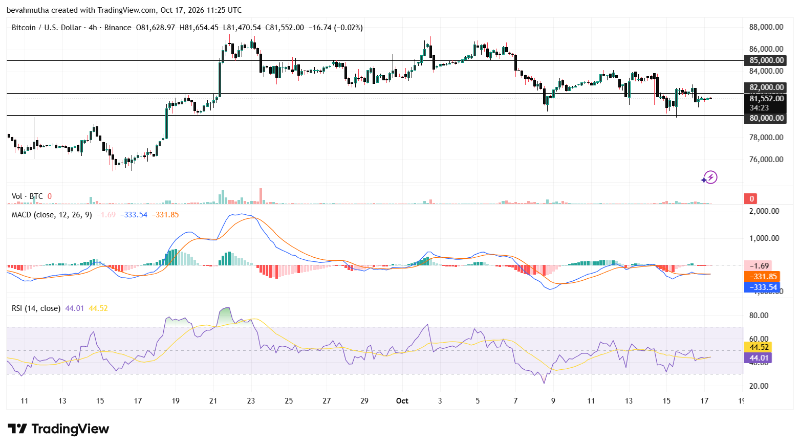The height and width of the screenshot is (448, 800).
Task: Click the orange −331.85 tag on the MACD scale
Action: pyautogui.click(x=762, y=277)
